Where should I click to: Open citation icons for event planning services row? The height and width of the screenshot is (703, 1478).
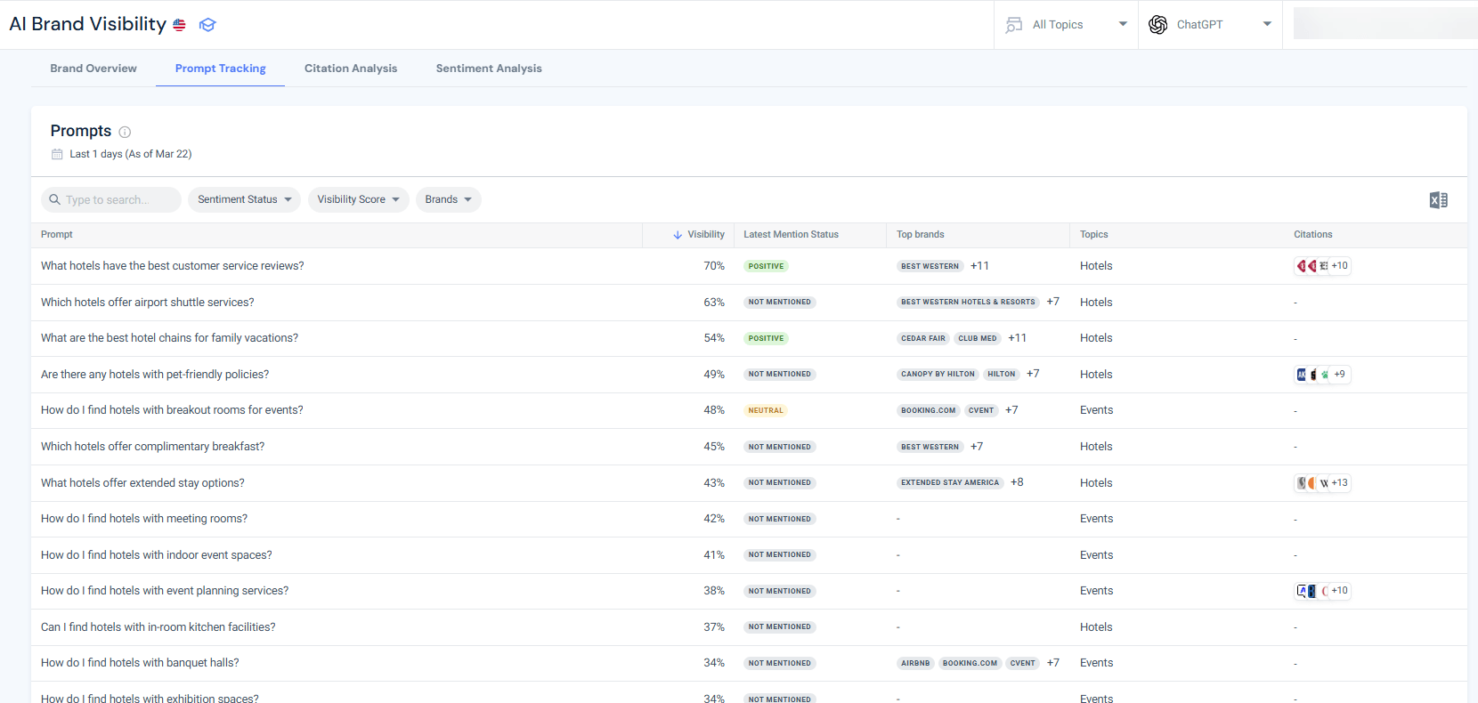(1322, 591)
